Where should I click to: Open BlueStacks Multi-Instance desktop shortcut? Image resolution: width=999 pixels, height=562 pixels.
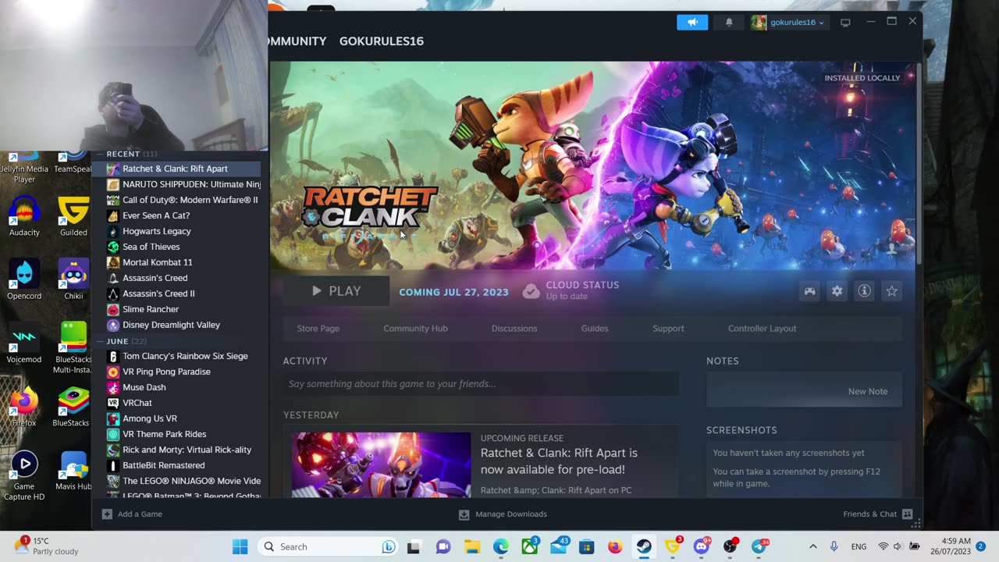pos(73,348)
